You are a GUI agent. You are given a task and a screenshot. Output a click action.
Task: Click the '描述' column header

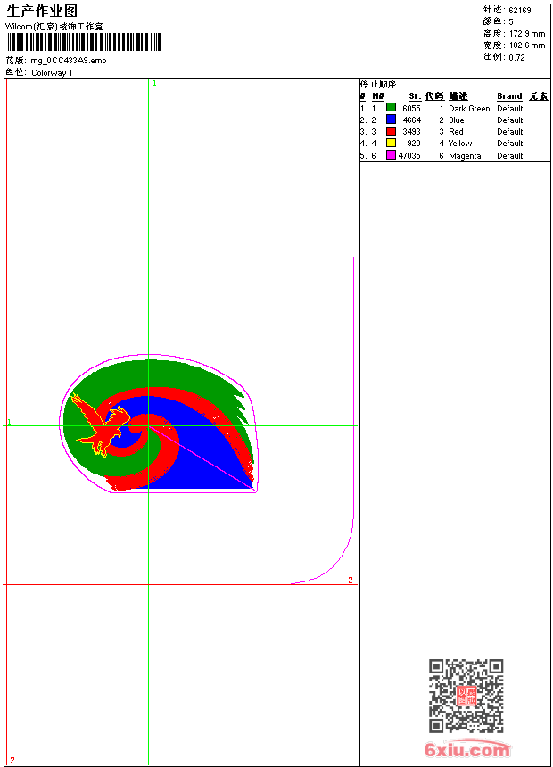(x=458, y=96)
